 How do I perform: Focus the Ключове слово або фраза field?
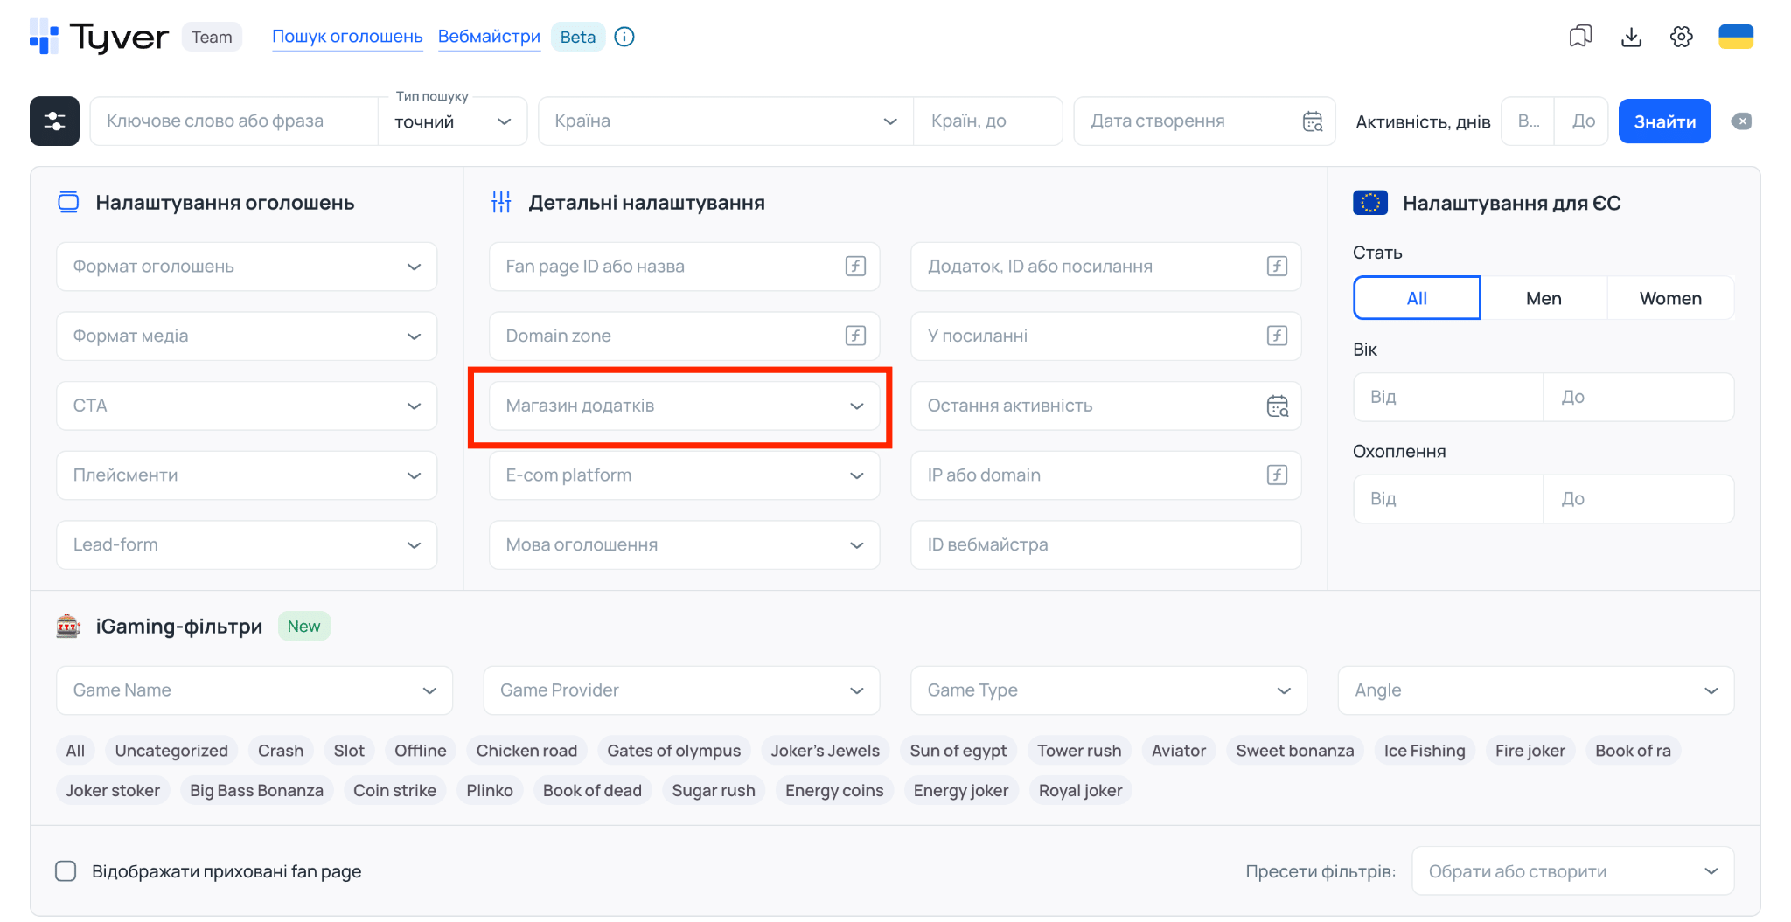tap(234, 121)
